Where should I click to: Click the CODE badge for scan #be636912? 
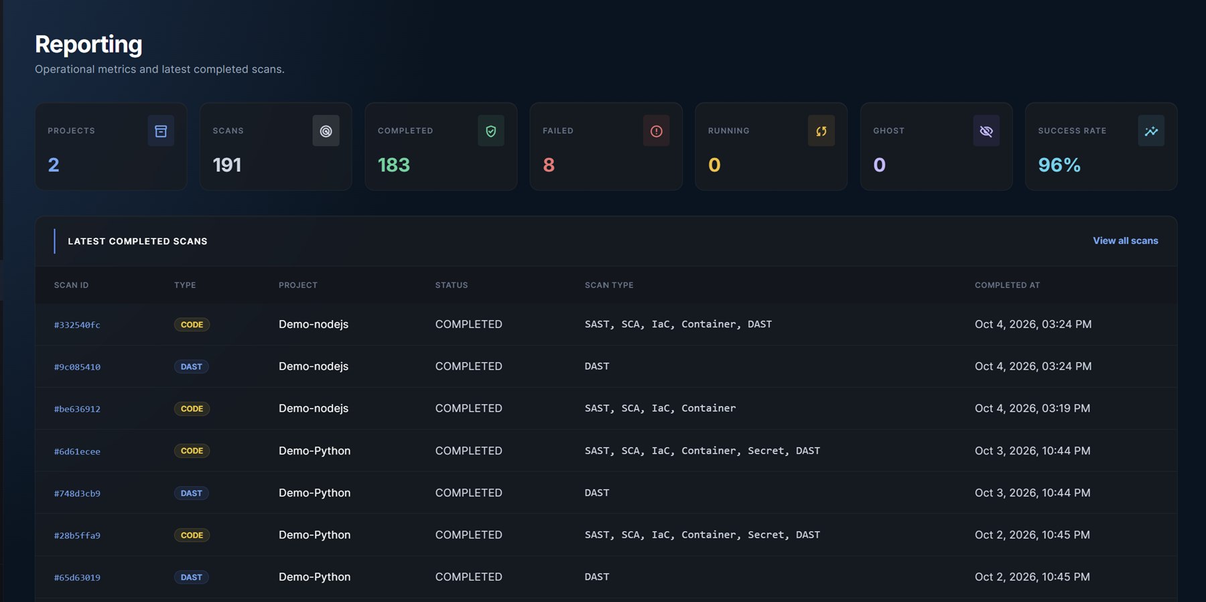192,409
